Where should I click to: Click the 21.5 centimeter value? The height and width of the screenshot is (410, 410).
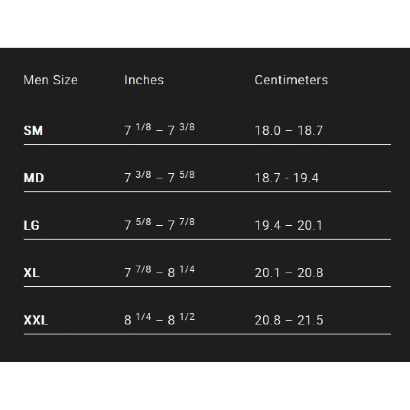pos(310,320)
